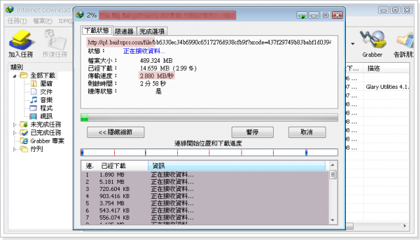
Task: Expand the 佇列 tree node
Action: (x=14, y=149)
